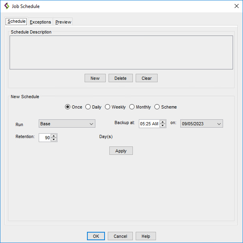Select the Once radio button
This screenshot has height=243, width=243.
[x=67, y=107]
